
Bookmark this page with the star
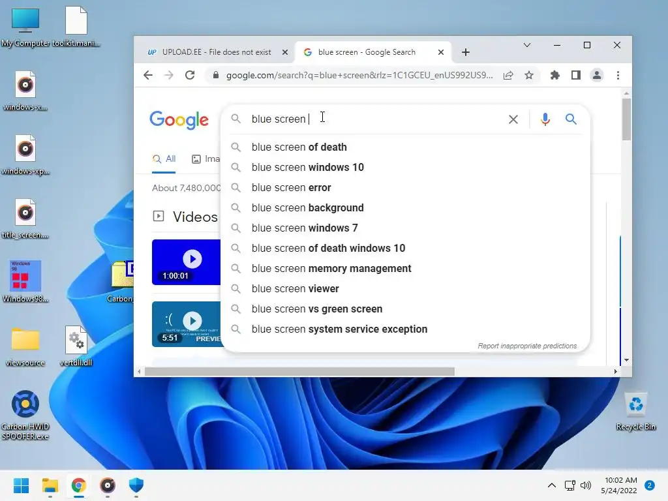pos(528,76)
